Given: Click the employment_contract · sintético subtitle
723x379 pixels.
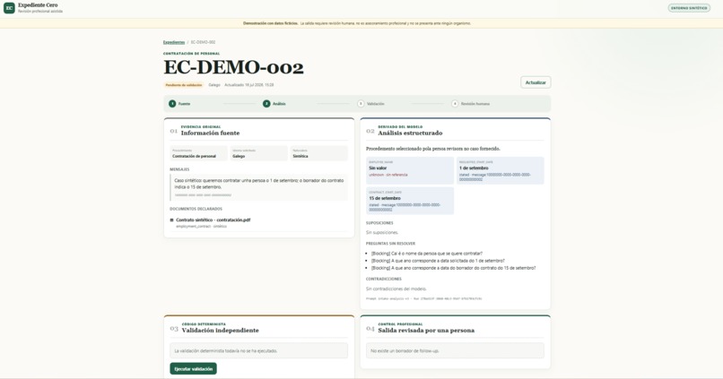Looking at the screenshot, I should (201, 227).
